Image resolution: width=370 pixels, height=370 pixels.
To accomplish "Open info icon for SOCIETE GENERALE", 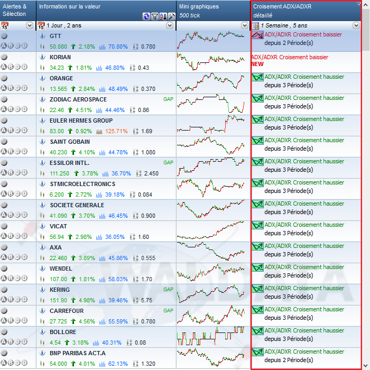I will (x=42, y=205).
